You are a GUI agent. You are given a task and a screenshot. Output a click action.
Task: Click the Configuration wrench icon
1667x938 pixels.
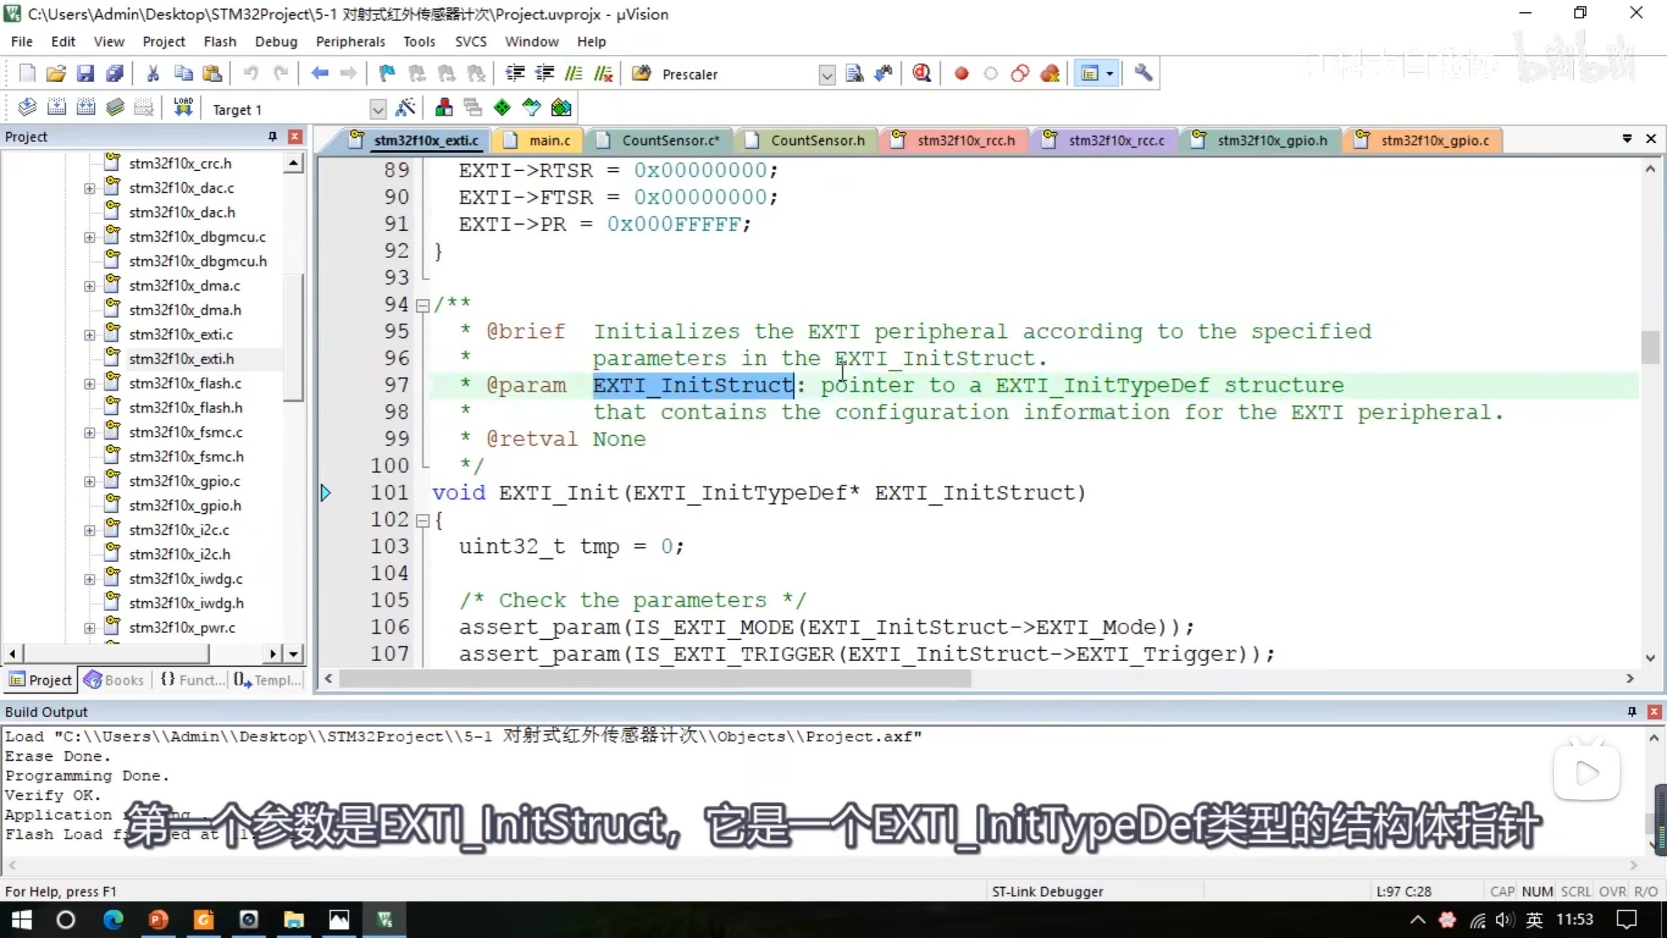(1143, 74)
